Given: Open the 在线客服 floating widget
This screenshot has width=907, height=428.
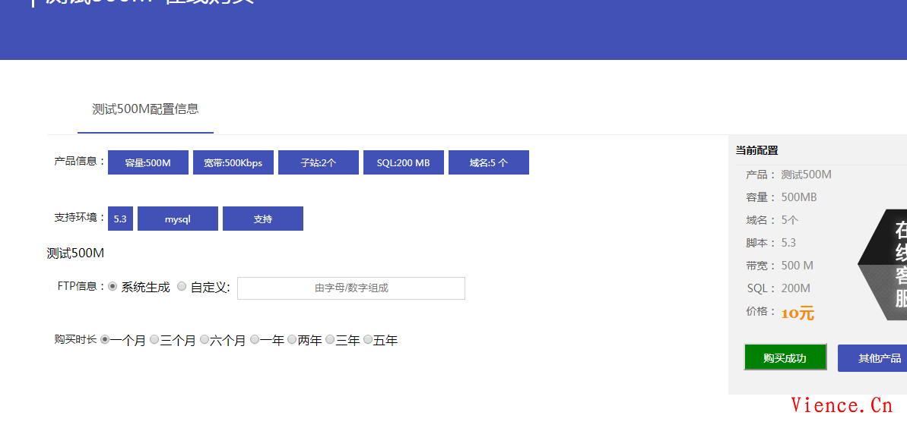Looking at the screenshot, I should [x=890, y=264].
